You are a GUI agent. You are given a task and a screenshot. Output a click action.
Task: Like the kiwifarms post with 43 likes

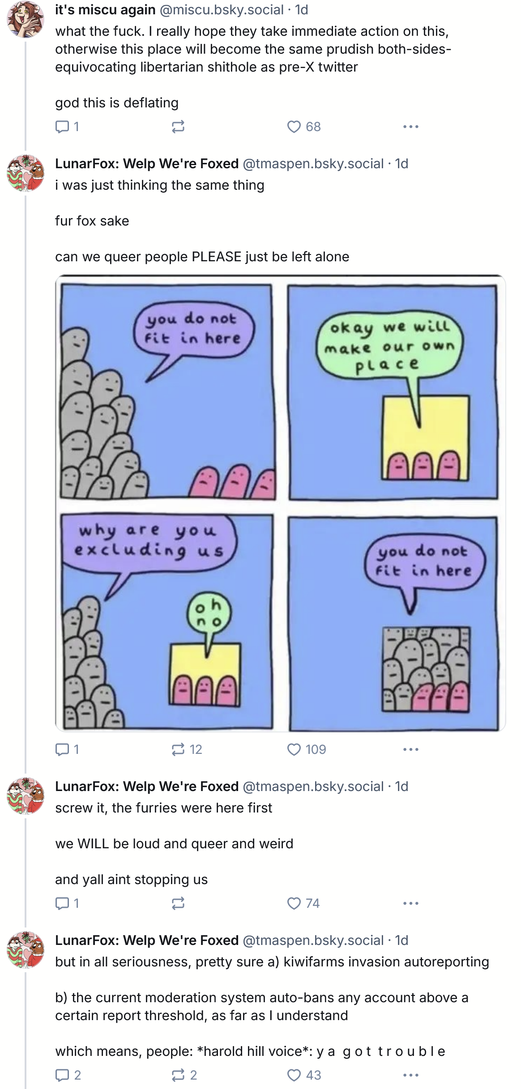tap(294, 1075)
